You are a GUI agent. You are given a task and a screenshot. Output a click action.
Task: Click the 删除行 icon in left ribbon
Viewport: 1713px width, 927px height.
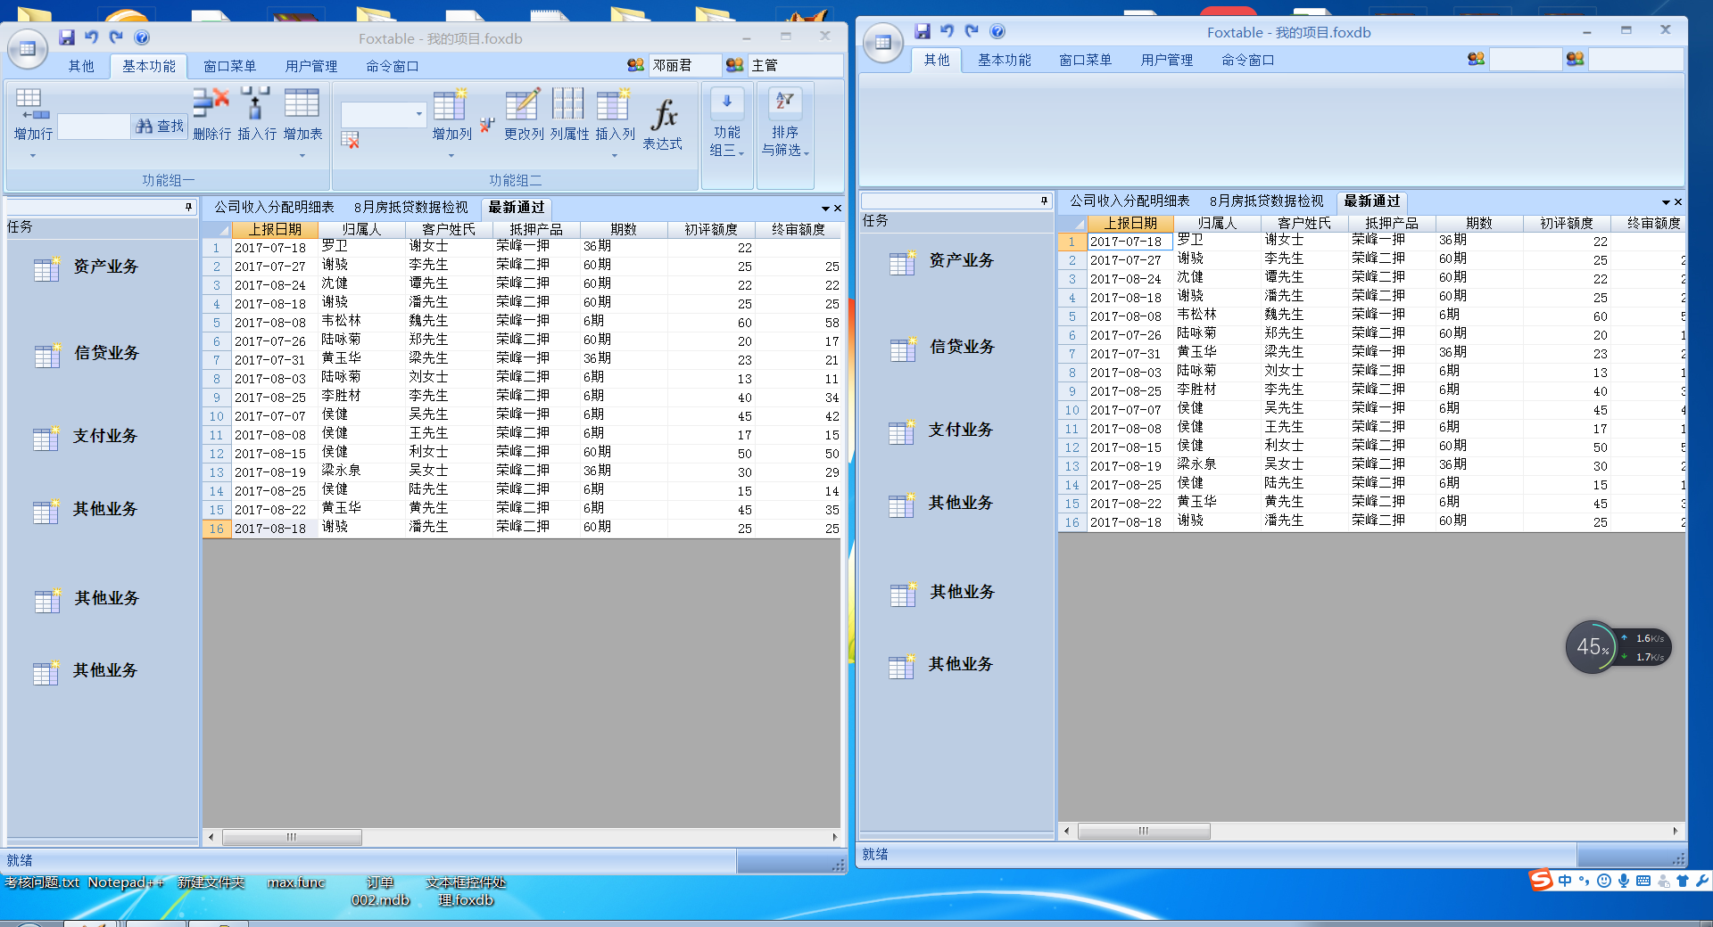pos(211,103)
